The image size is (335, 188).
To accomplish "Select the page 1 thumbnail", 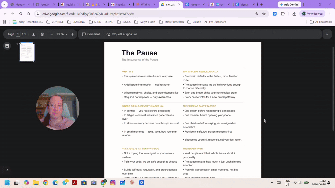I will (x=27, y=52).
